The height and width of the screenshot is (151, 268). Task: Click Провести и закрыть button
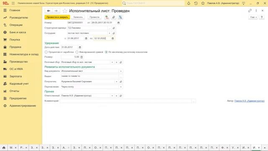pyautogui.click(x=57, y=17)
